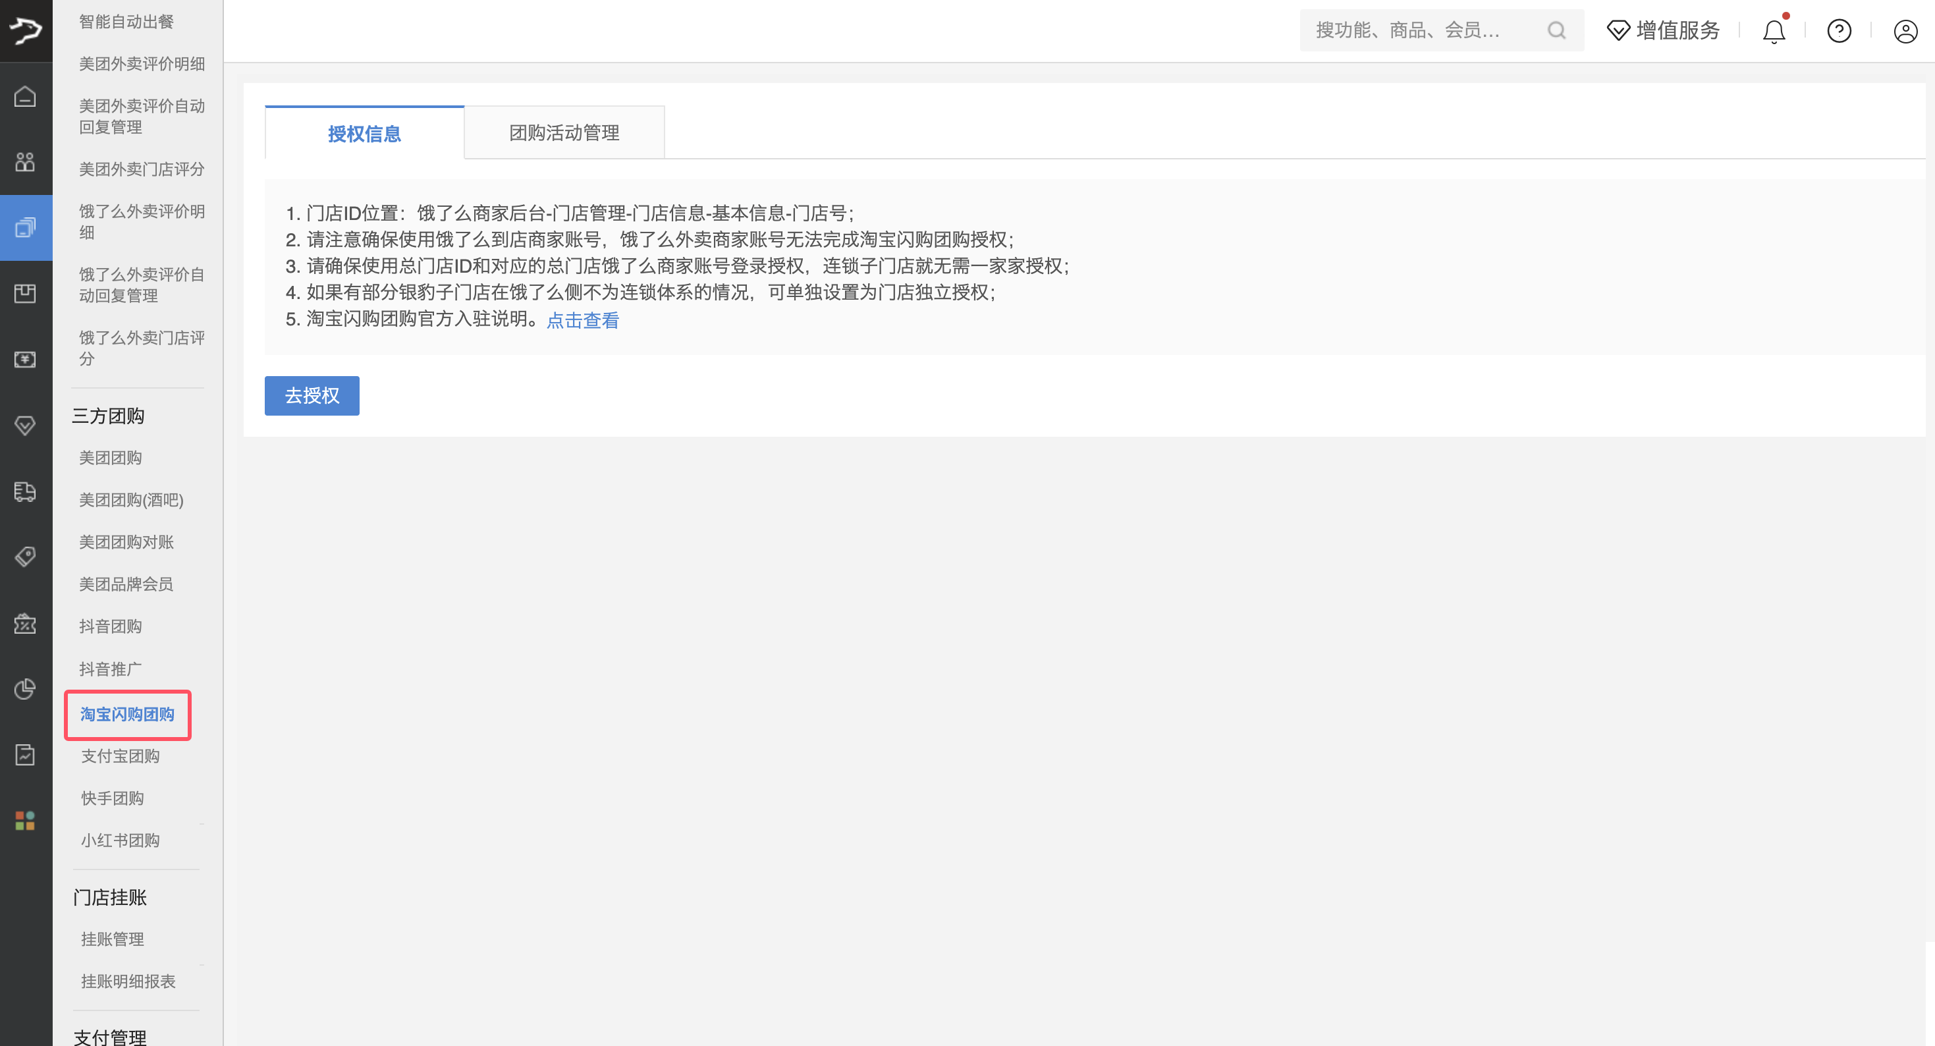Image resolution: width=1935 pixels, height=1046 pixels.
Task: Switch to the 团购活动管理 tab
Action: (564, 133)
